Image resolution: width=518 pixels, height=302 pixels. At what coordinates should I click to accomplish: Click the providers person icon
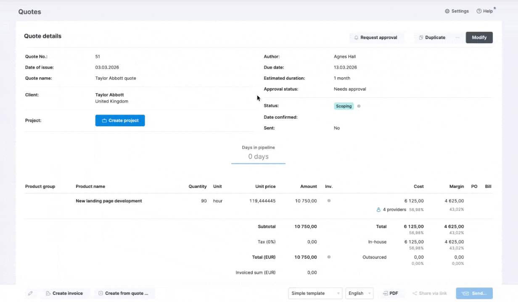(x=378, y=210)
